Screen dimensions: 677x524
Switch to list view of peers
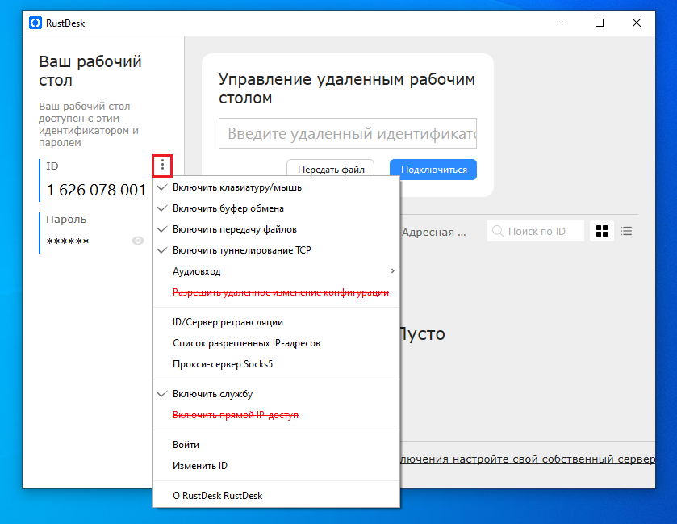[x=626, y=231]
